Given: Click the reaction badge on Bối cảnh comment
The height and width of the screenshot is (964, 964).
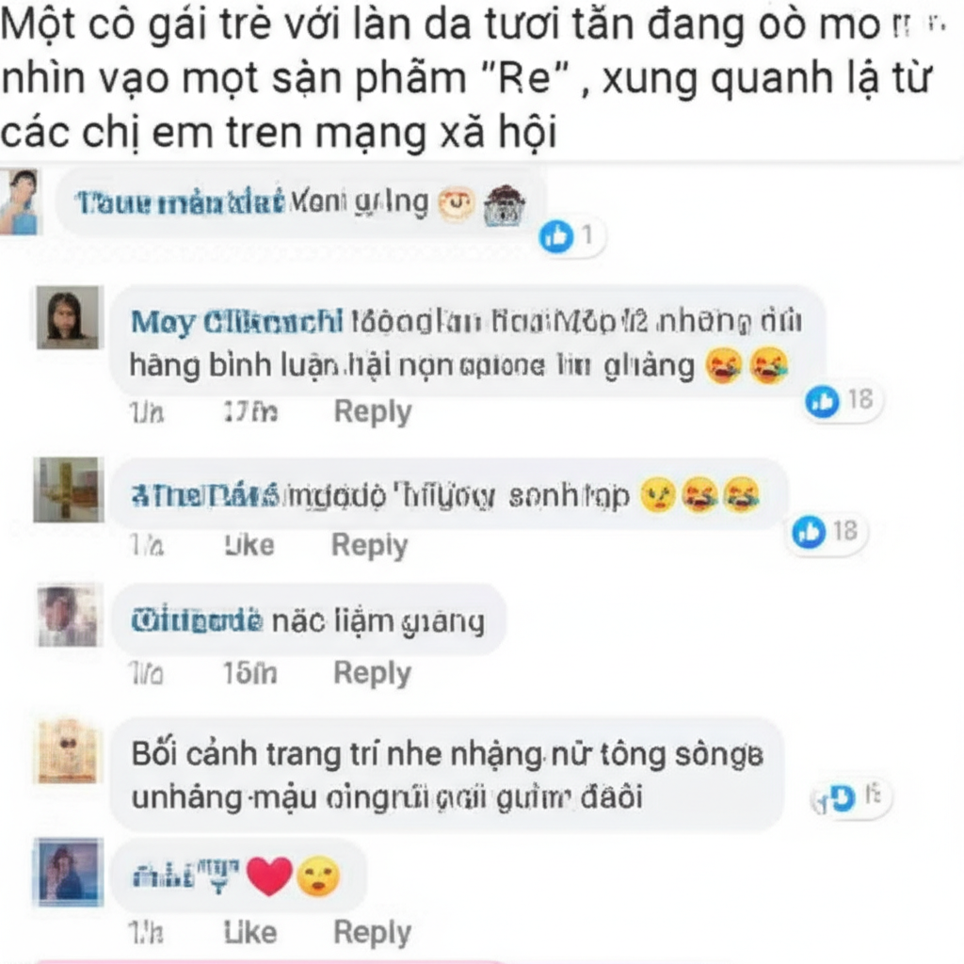Looking at the screenshot, I should (x=851, y=797).
